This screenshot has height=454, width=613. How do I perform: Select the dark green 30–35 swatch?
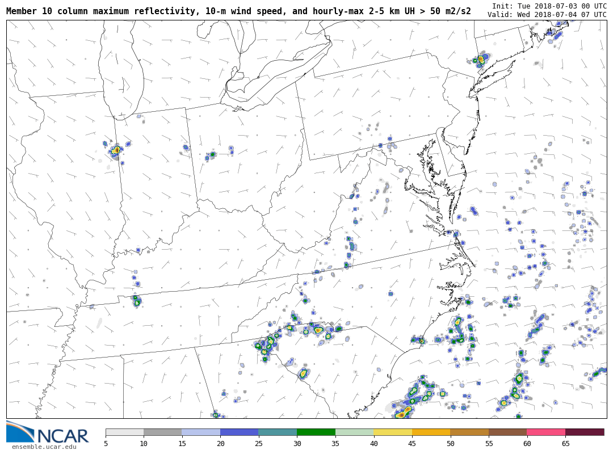tap(316, 432)
